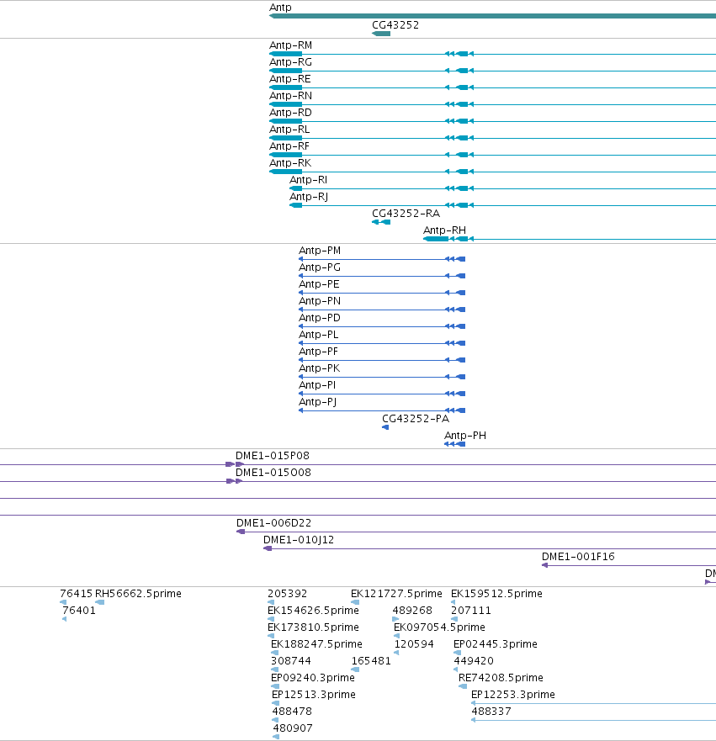The width and height of the screenshot is (716, 741).
Task: Click the EP12513.3prime EST label
Action: 314,695
